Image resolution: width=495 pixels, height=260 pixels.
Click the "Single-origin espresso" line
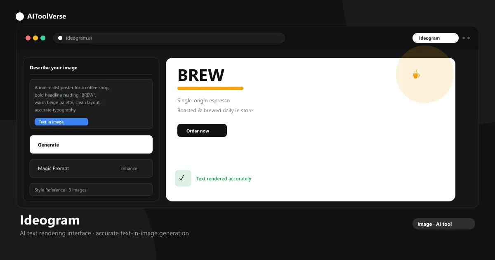point(203,101)
